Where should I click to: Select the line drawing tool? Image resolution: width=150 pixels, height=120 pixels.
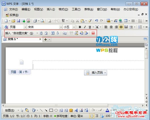coord(41,110)
